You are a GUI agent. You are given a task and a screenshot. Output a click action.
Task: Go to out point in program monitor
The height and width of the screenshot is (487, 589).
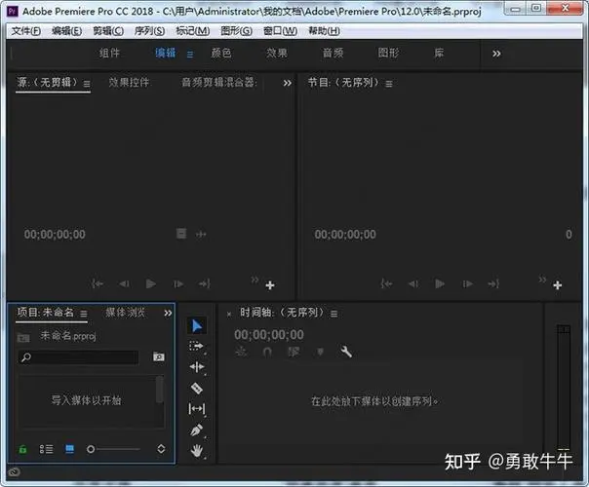click(493, 283)
